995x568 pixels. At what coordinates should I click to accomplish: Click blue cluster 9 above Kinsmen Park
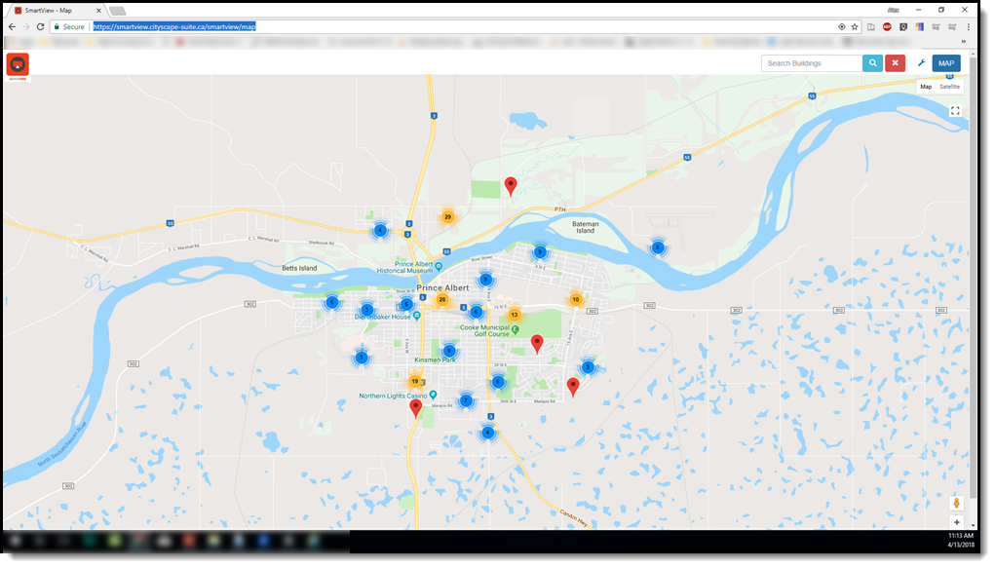click(x=449, y=351)
